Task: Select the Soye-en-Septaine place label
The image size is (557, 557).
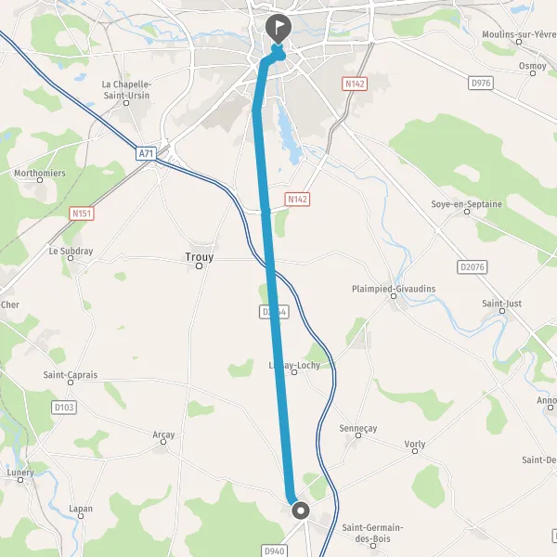Action: (x=466, y=204)
